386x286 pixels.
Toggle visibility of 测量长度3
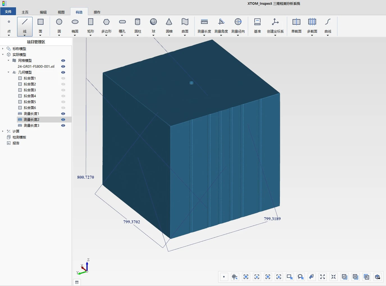tap(63, 125)
